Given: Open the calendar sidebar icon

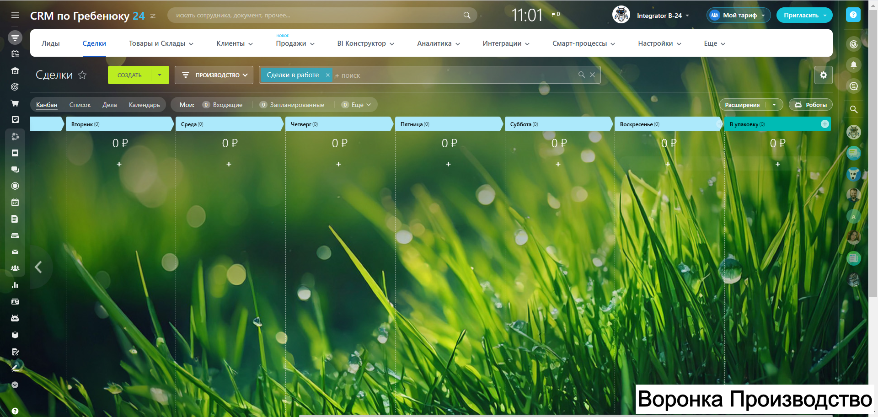Looking at the screenshot, I should coord(15,202).
